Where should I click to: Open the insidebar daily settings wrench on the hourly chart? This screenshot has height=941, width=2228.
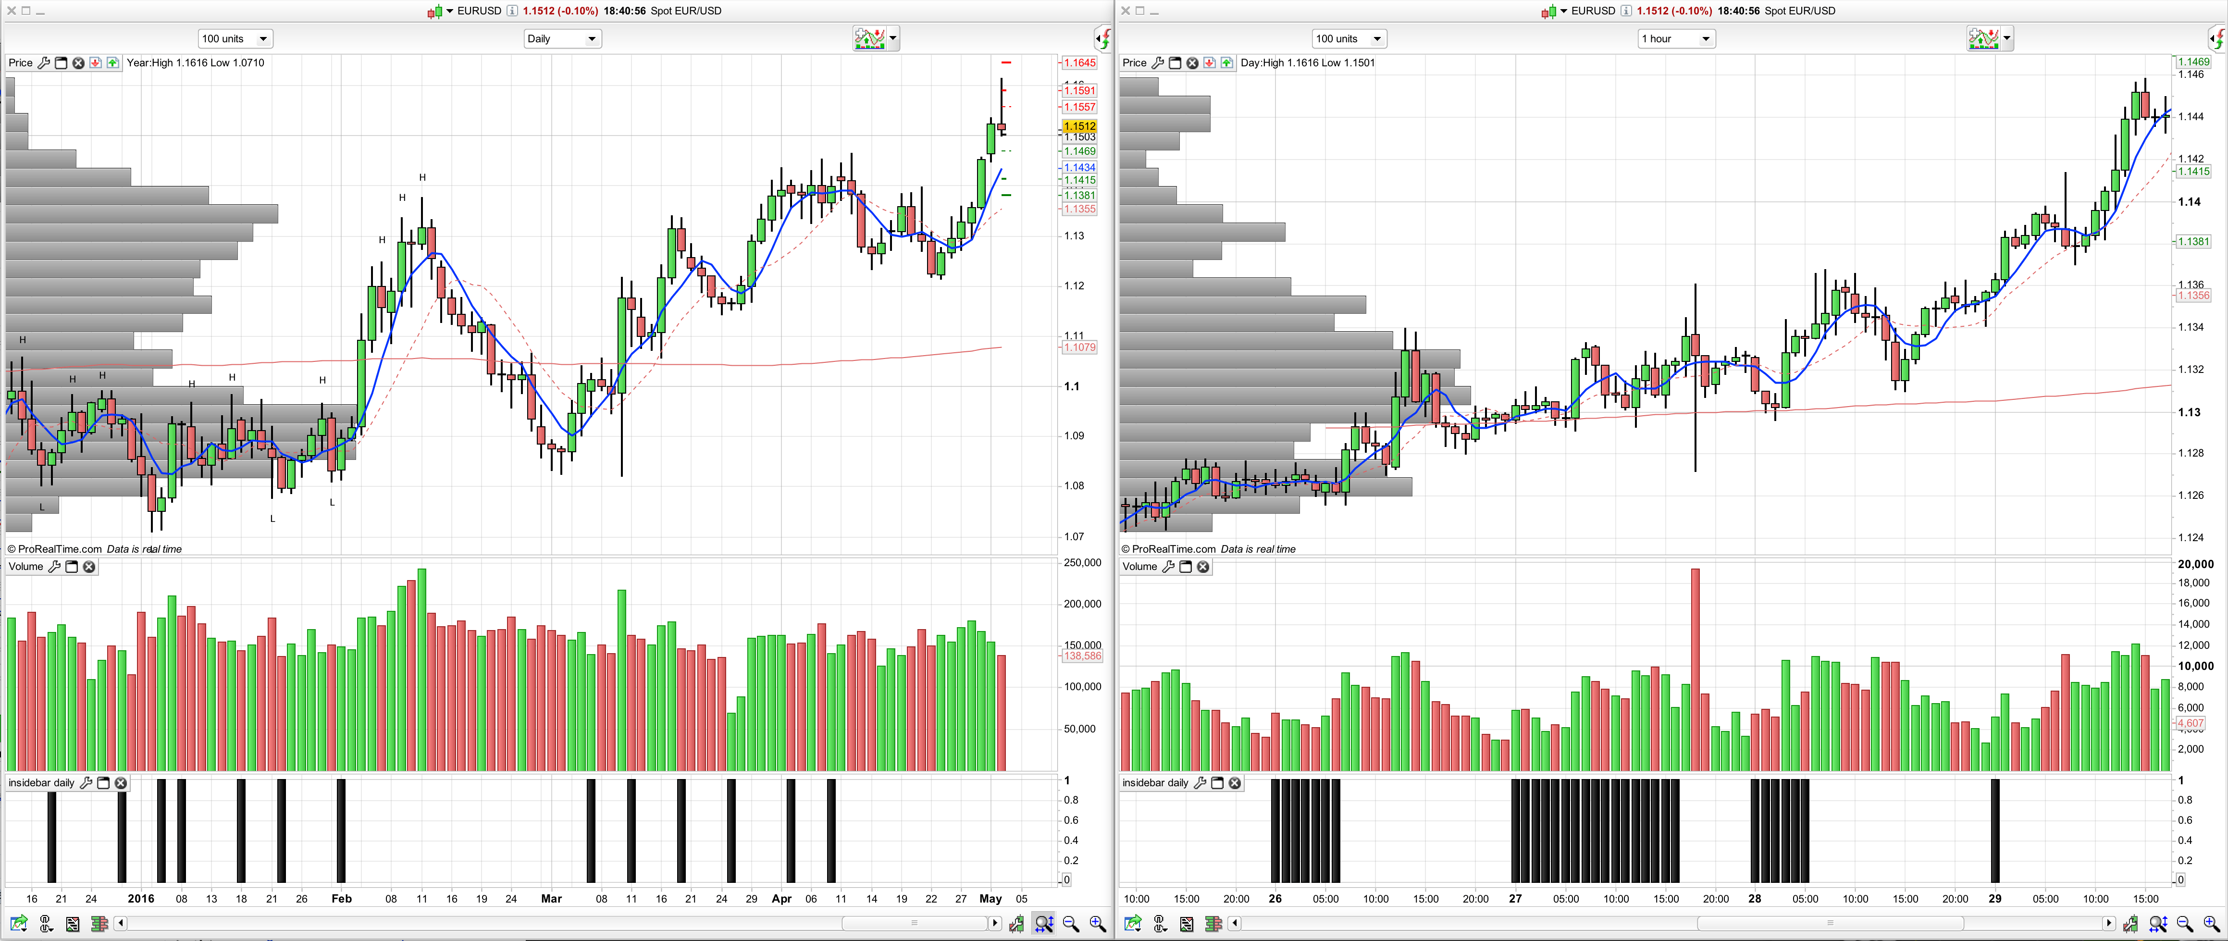coord(1200,783)
